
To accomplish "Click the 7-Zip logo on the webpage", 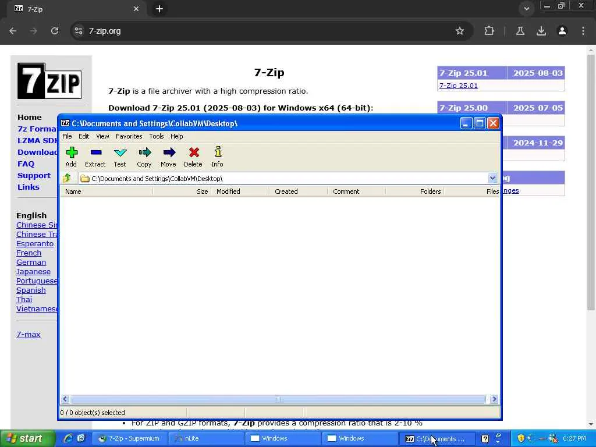I will pos(49,81).
